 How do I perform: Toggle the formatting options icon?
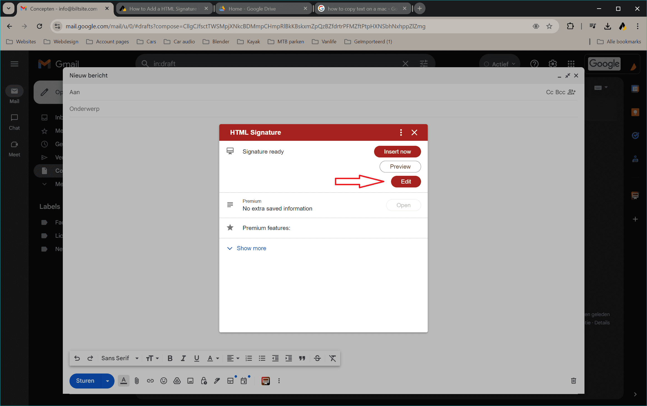(124, 381)
